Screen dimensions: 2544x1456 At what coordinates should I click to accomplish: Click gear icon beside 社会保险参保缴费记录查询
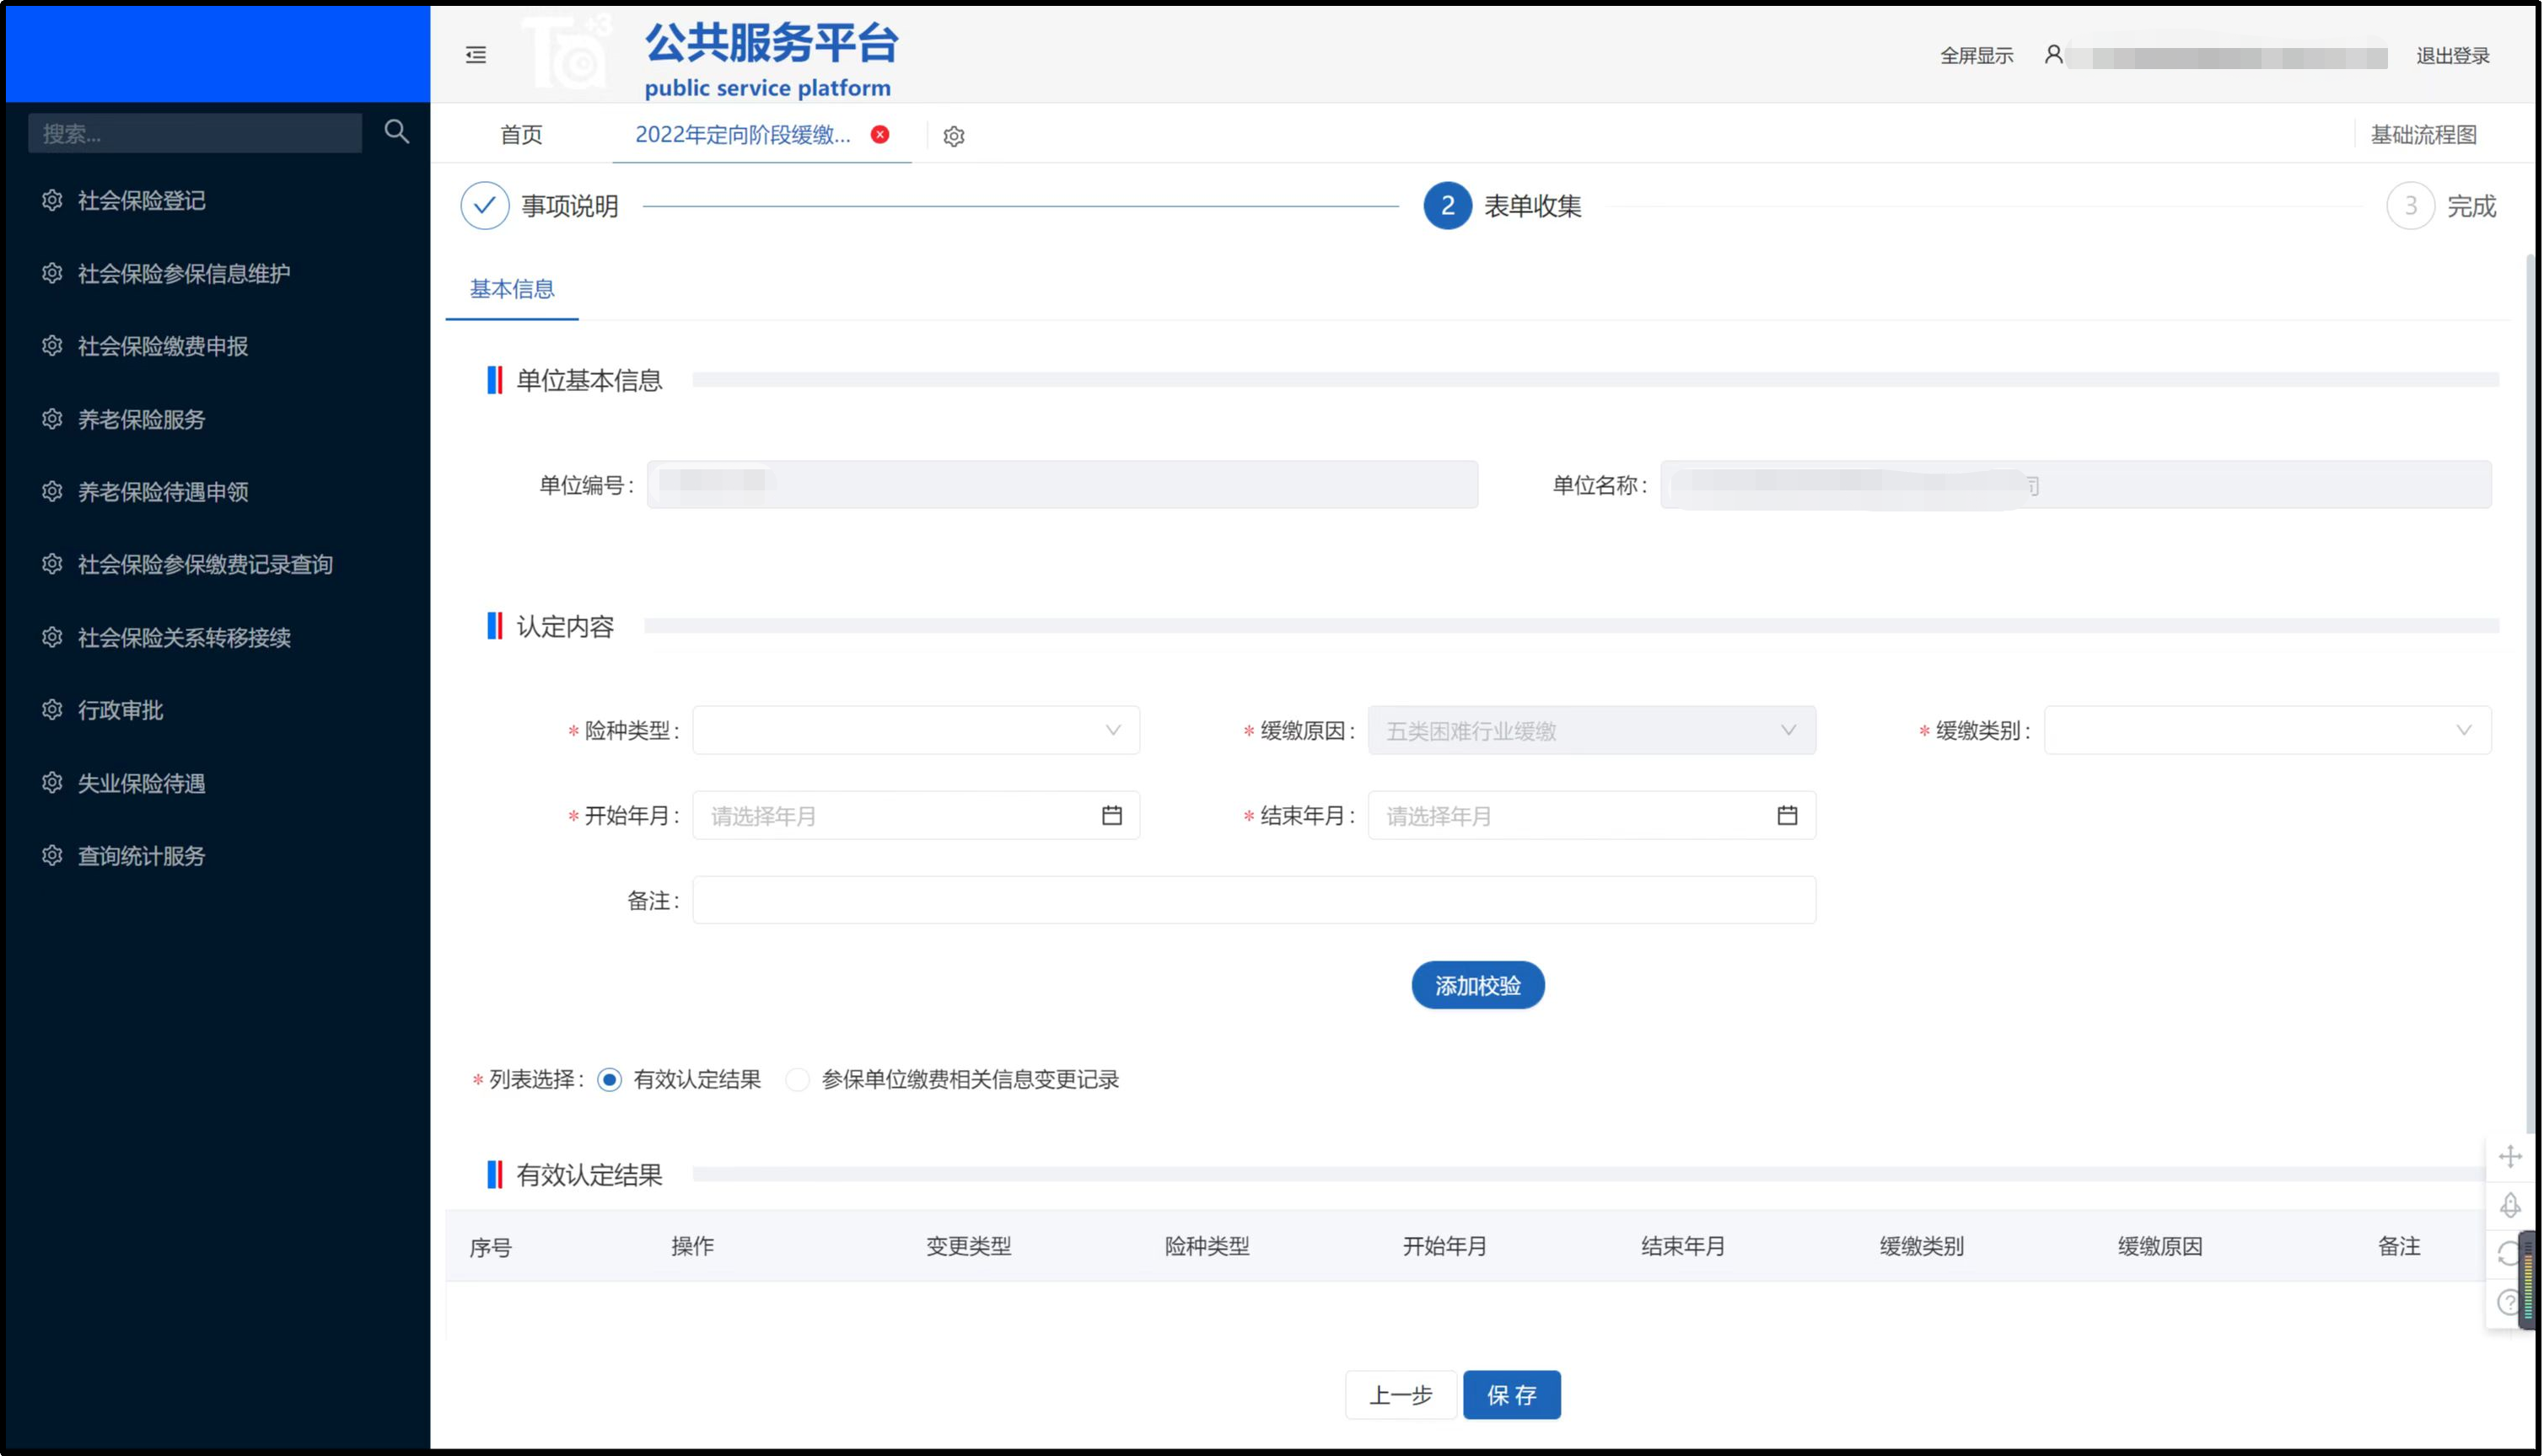point(52,564)
